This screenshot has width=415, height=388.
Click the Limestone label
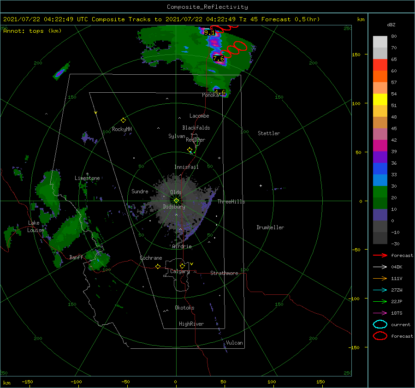(87, 178)
